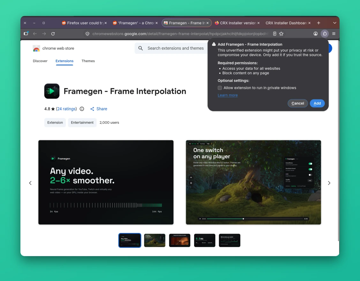The height and width of the screenshot is (281, 360).
Task: Click the Framegen extension app icon
Action: (x=52, y=91)
